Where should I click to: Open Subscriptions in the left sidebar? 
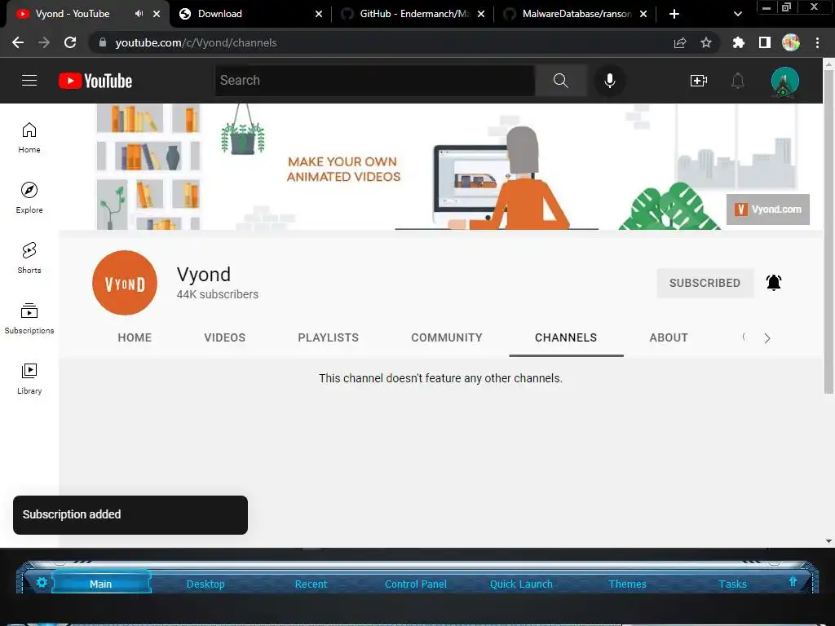click(29, 319)
